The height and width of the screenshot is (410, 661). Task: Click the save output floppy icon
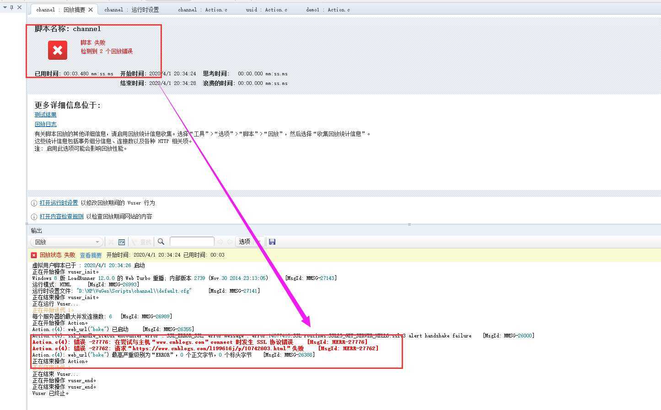pyautogui.click(x=272, y=242)
